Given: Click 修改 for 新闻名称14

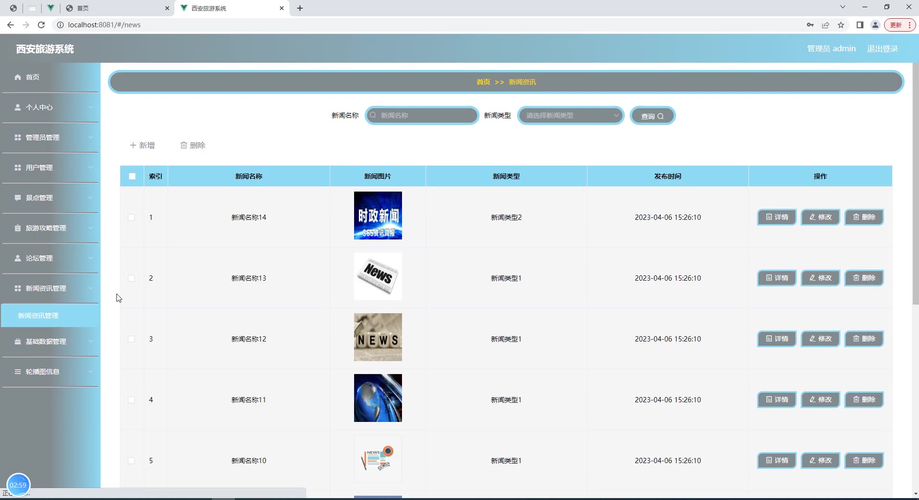Looking at the screenshot, I should click(820, 217).
